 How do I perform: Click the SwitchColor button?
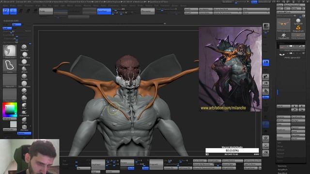pos(10,130)
